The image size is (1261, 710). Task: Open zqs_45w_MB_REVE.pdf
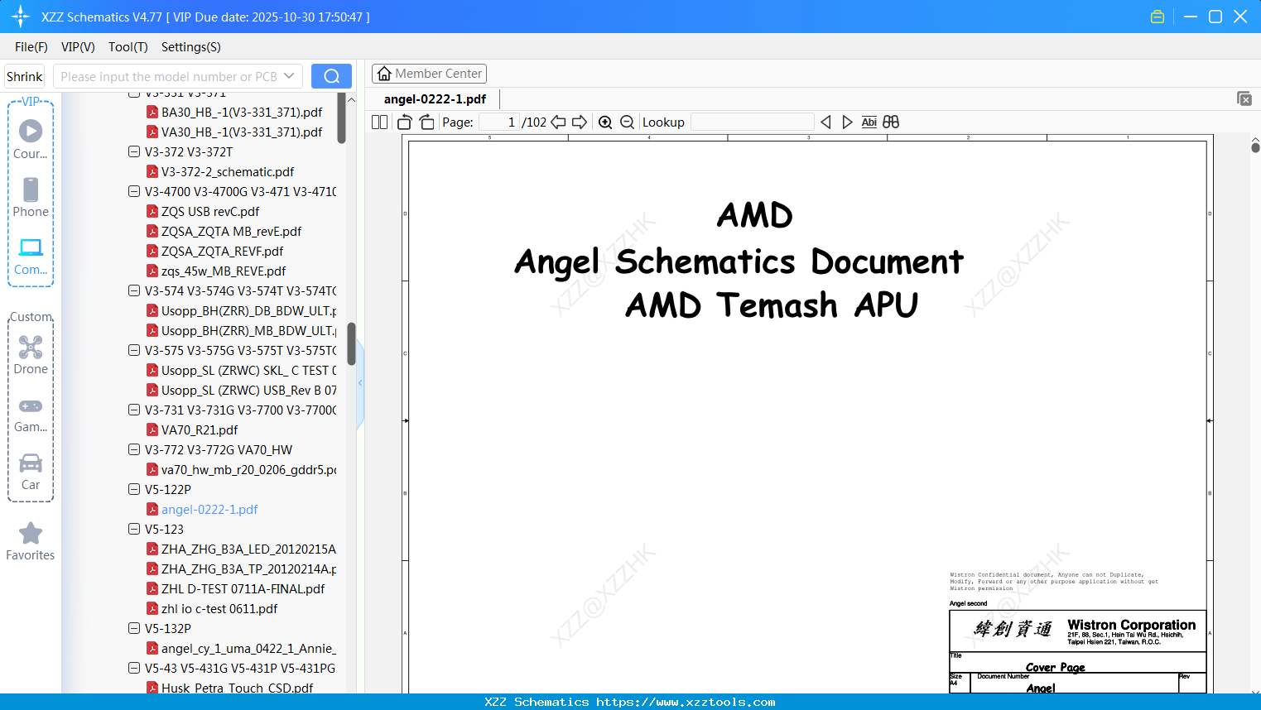click(224, 271)
